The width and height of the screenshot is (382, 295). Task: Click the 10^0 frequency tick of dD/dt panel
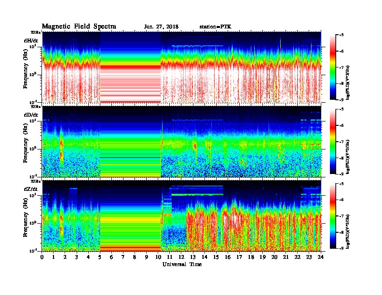point(33,149)
